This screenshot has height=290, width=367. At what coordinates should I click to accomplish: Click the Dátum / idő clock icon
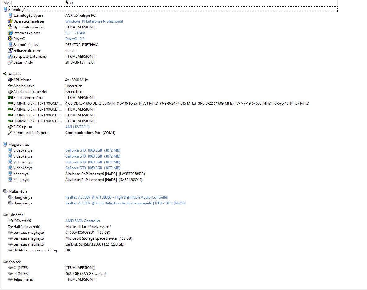coord(10,62)
